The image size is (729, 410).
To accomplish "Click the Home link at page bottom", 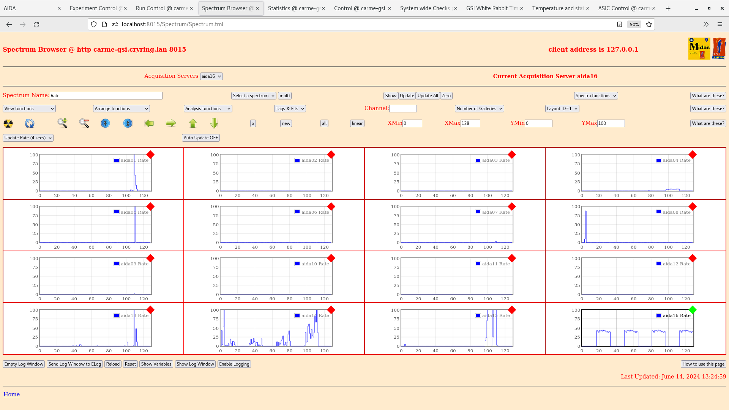I will [11, 394].
